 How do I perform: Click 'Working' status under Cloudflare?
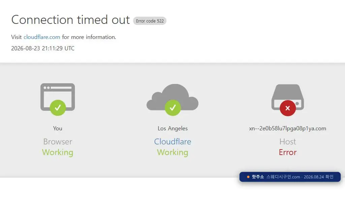click(172, 152)
